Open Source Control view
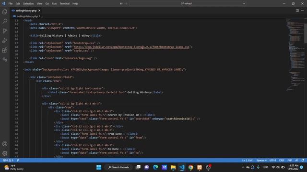307x172 pixels. click(5, 31)
